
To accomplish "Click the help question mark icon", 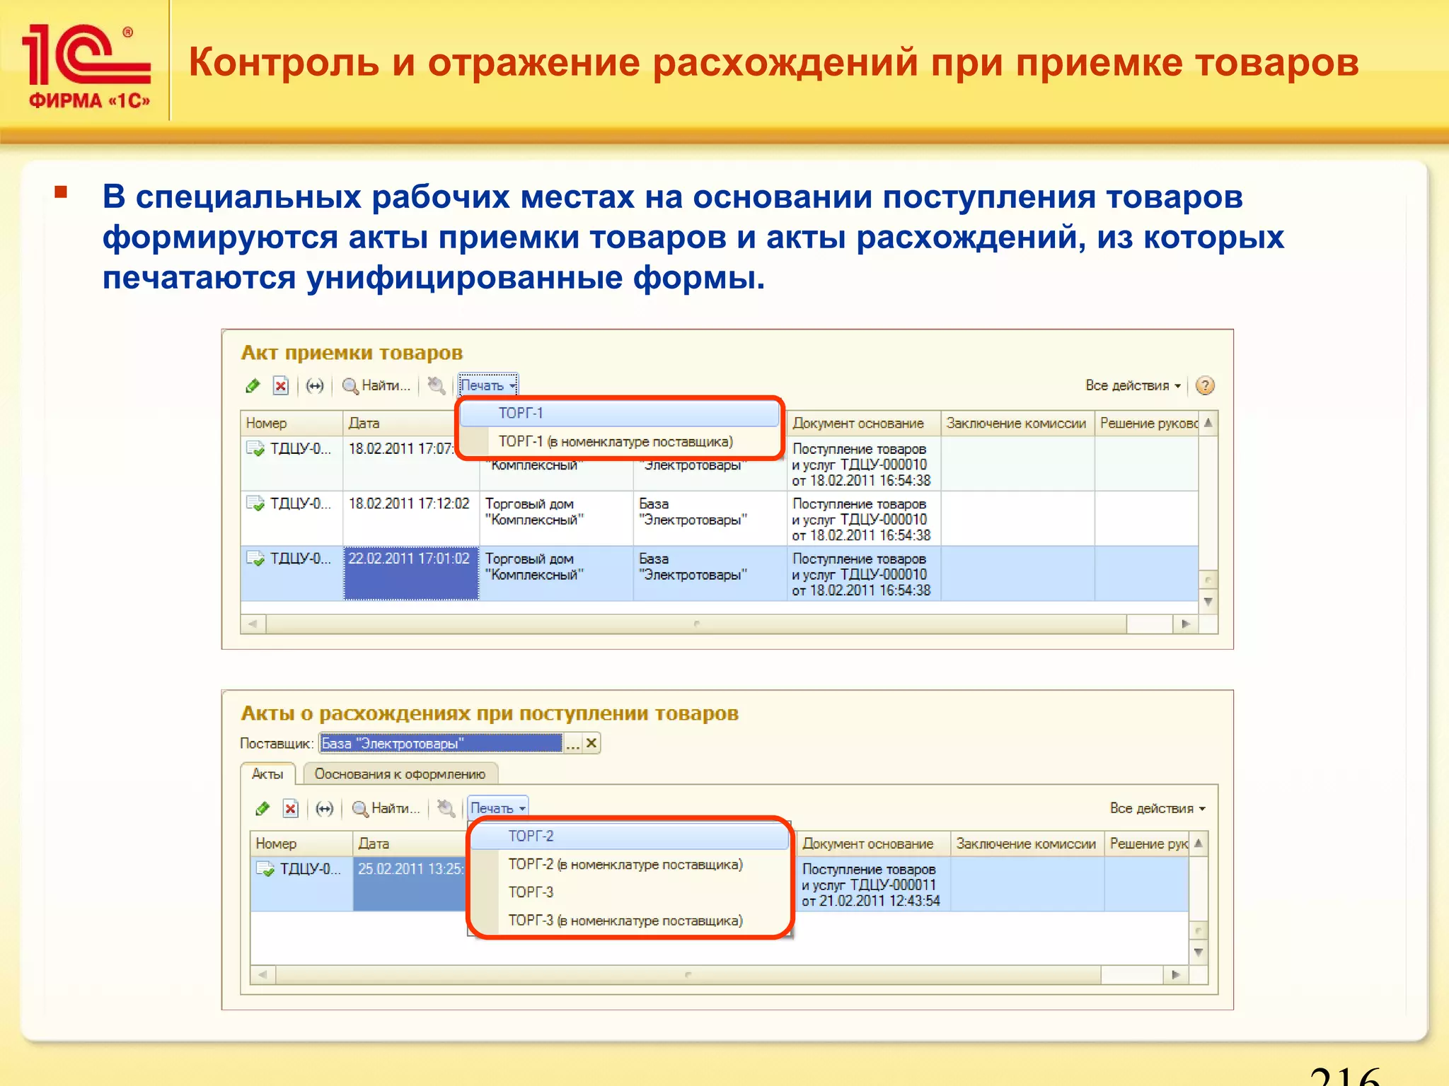I will [1205, 385].
